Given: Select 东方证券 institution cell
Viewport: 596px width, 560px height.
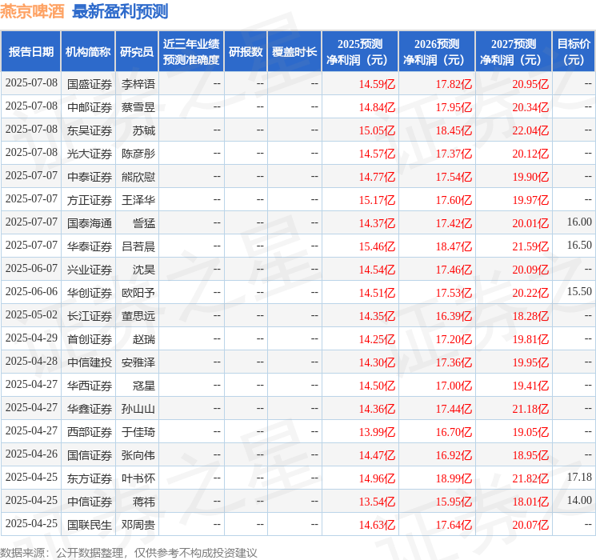Looking at the screenshot, I should [90, 478].
